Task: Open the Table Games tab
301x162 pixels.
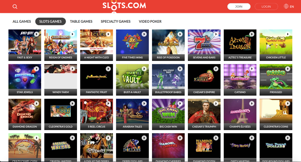Action: coord(81,21)
